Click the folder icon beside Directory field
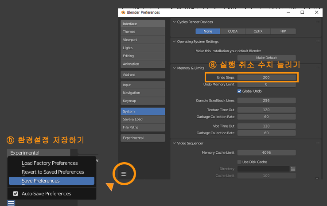This screenshot has height=206, width=327. [x=293, y=169]
